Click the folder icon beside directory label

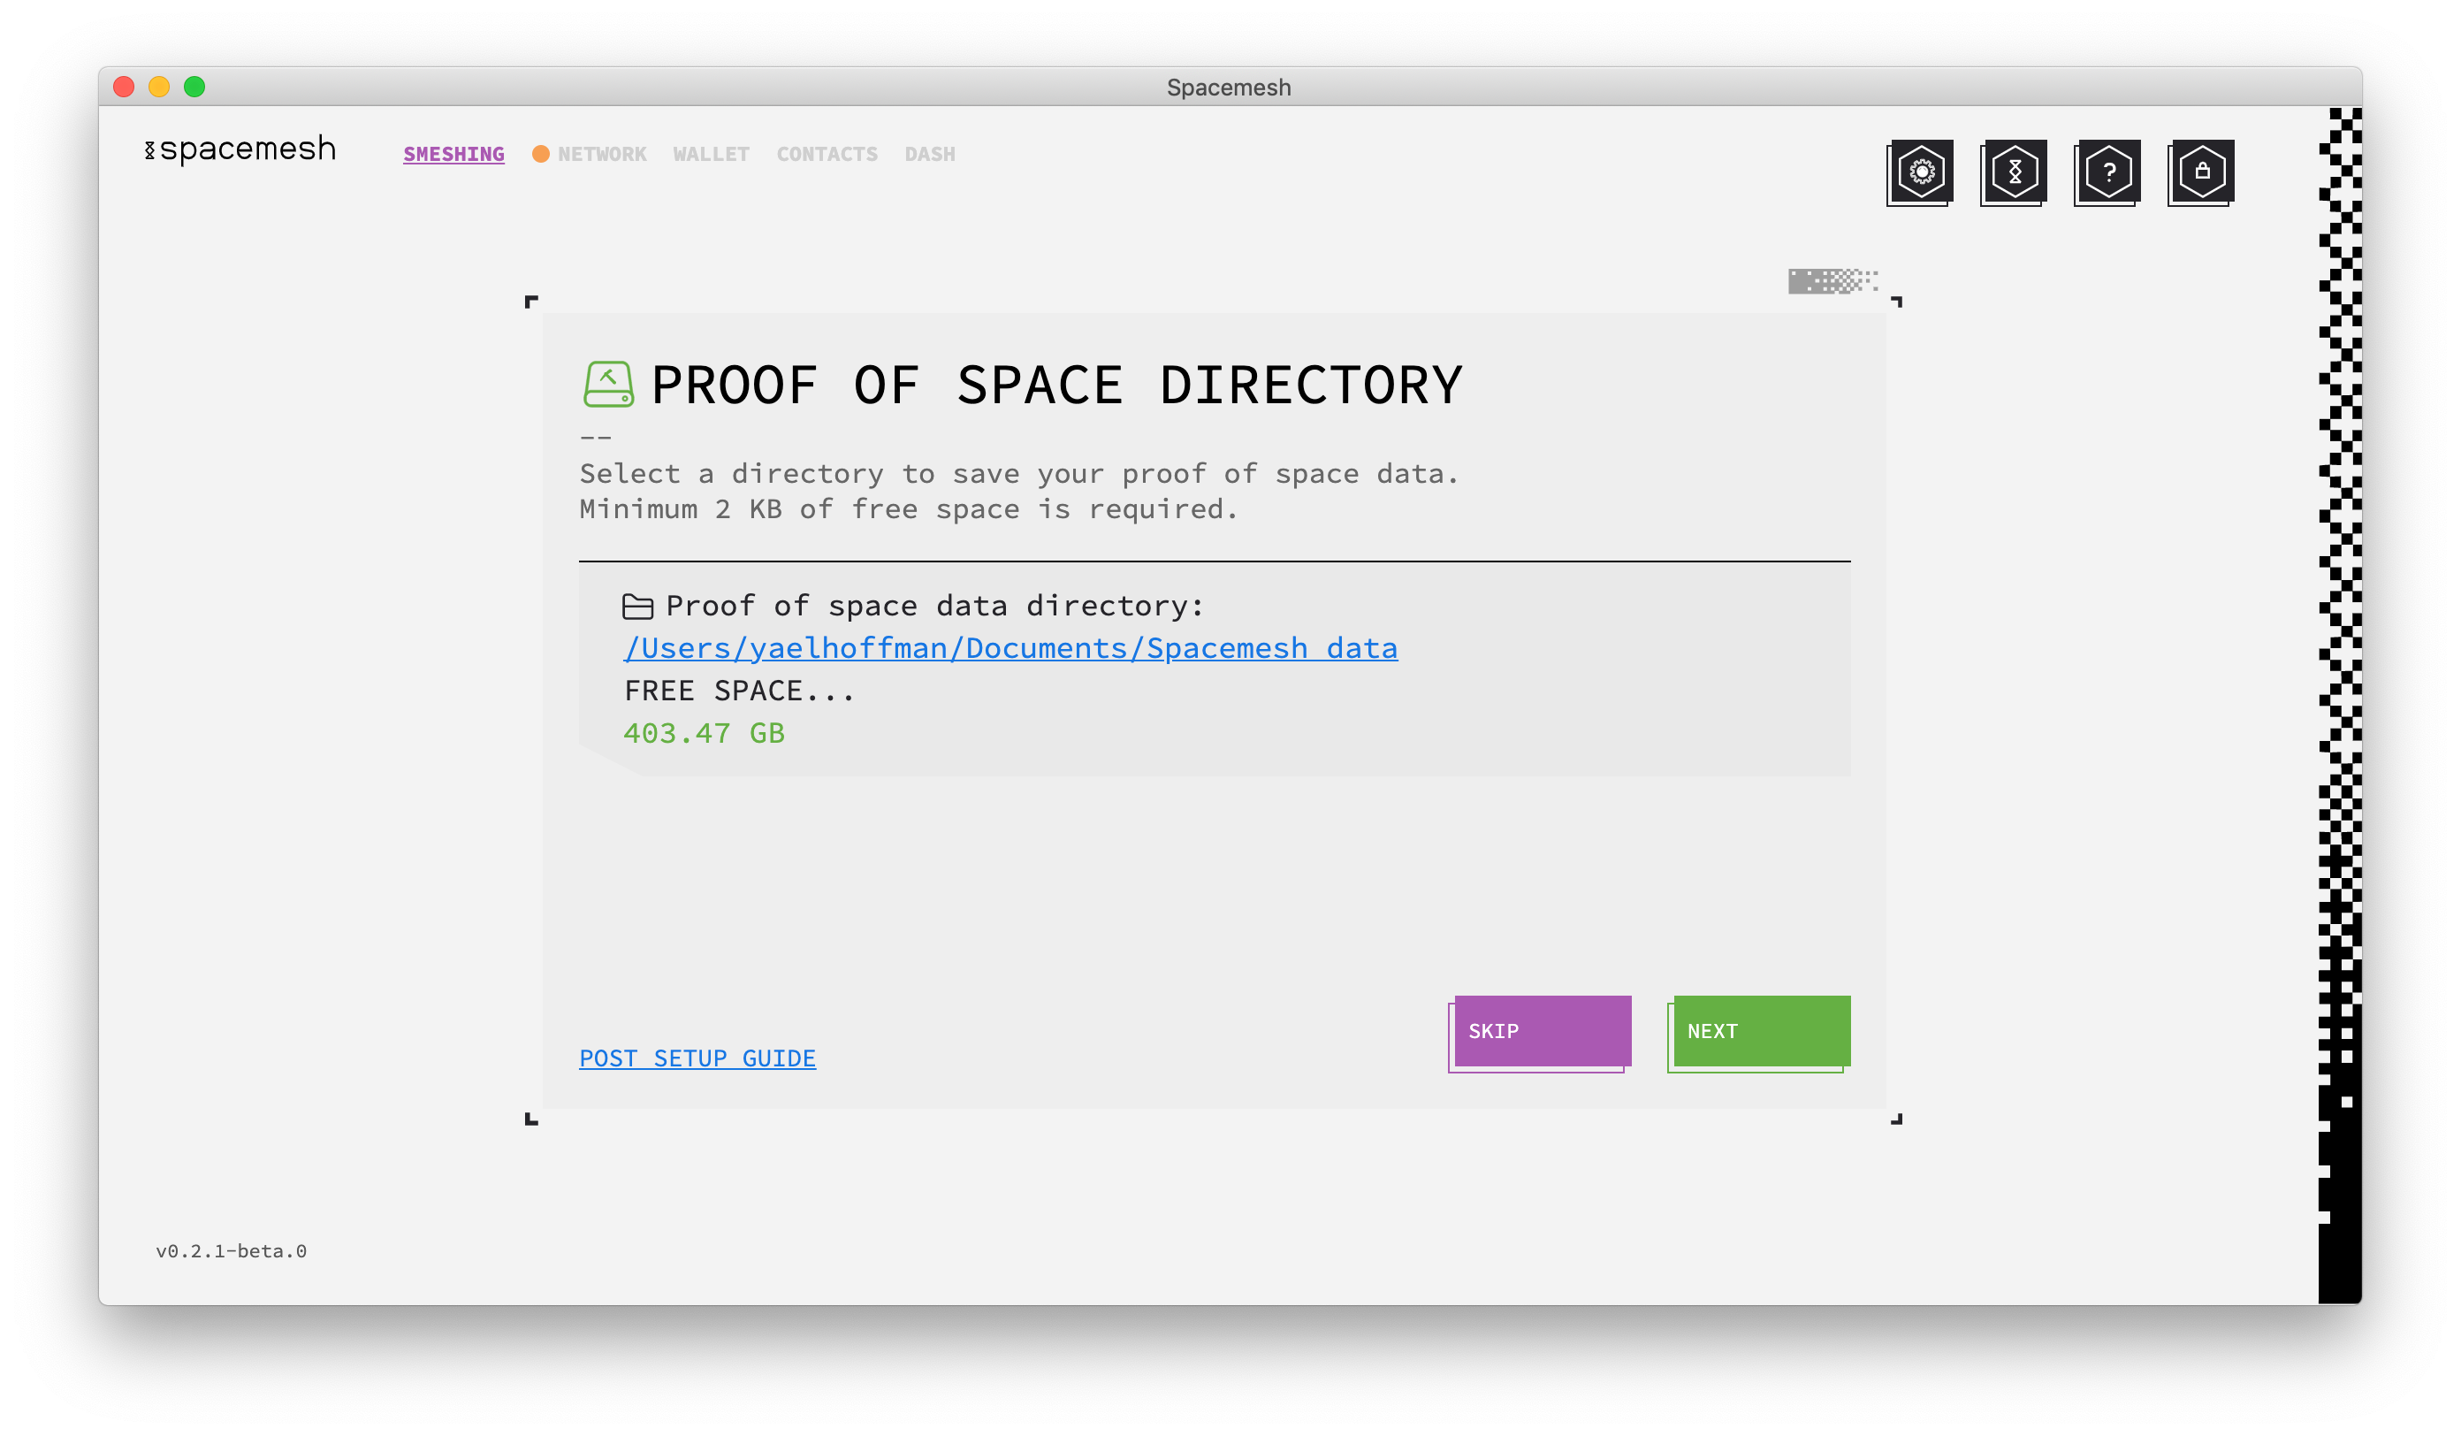pos(637,607)
